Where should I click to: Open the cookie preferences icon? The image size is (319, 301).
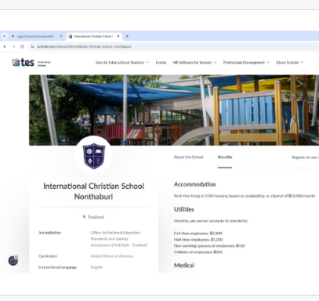13,260
